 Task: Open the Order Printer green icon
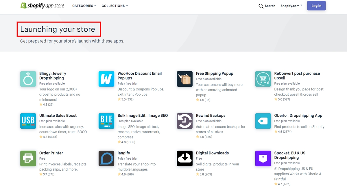28,158
